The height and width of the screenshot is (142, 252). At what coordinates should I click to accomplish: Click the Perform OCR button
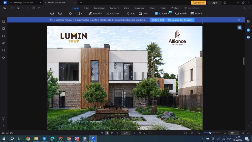[x=158, y=20]
